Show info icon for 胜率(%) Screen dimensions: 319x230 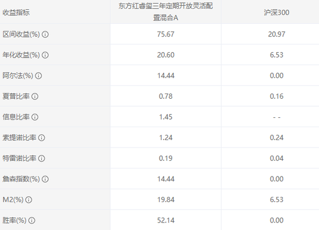click(x=32, y=221)
